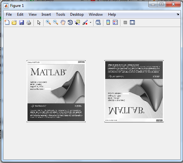Open the Help menu

click(x=112, y=14)
